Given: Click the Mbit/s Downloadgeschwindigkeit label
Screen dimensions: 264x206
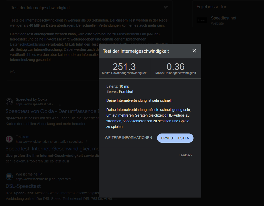Looking at the screenshot, I should [124, 73].
